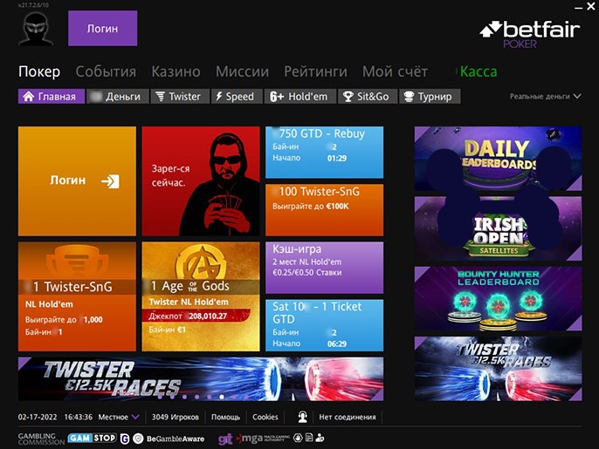Switch to the Sit&Go tab
This screenshot has width=599, height=449.
368,97
